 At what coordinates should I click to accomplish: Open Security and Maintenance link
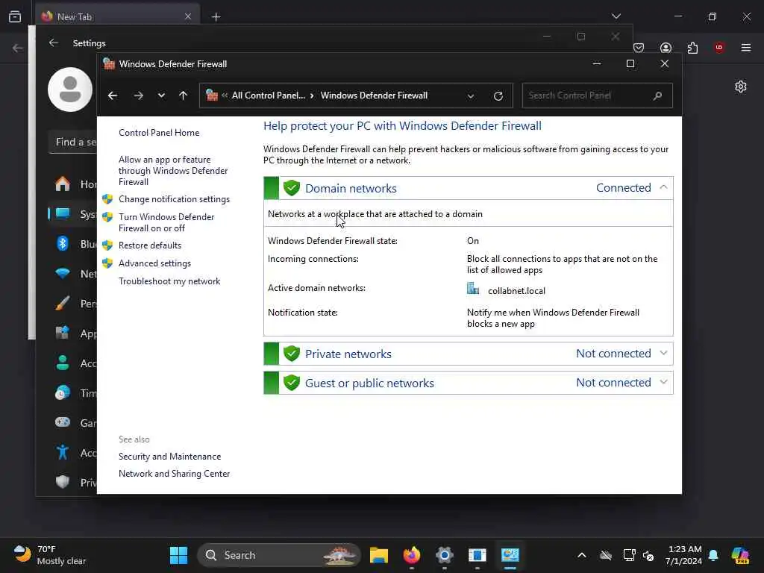coord(169,457)
